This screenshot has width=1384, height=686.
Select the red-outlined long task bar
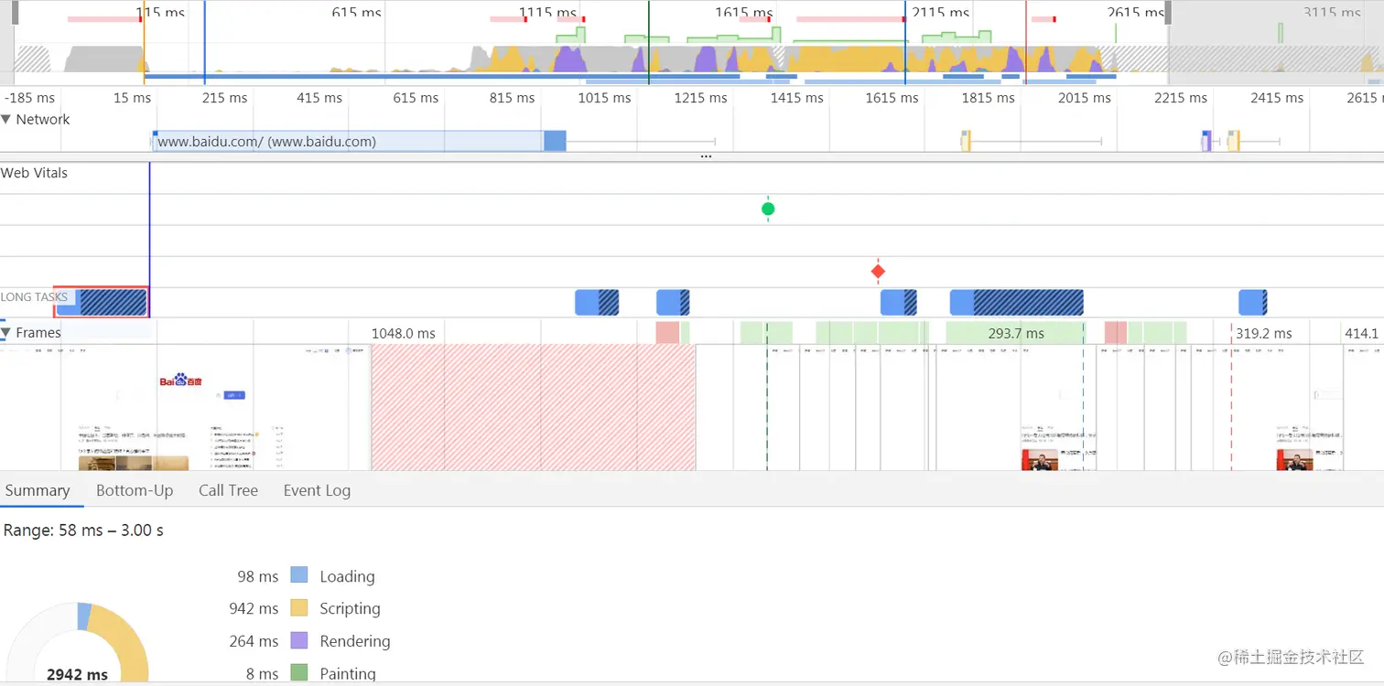point(101,302)
